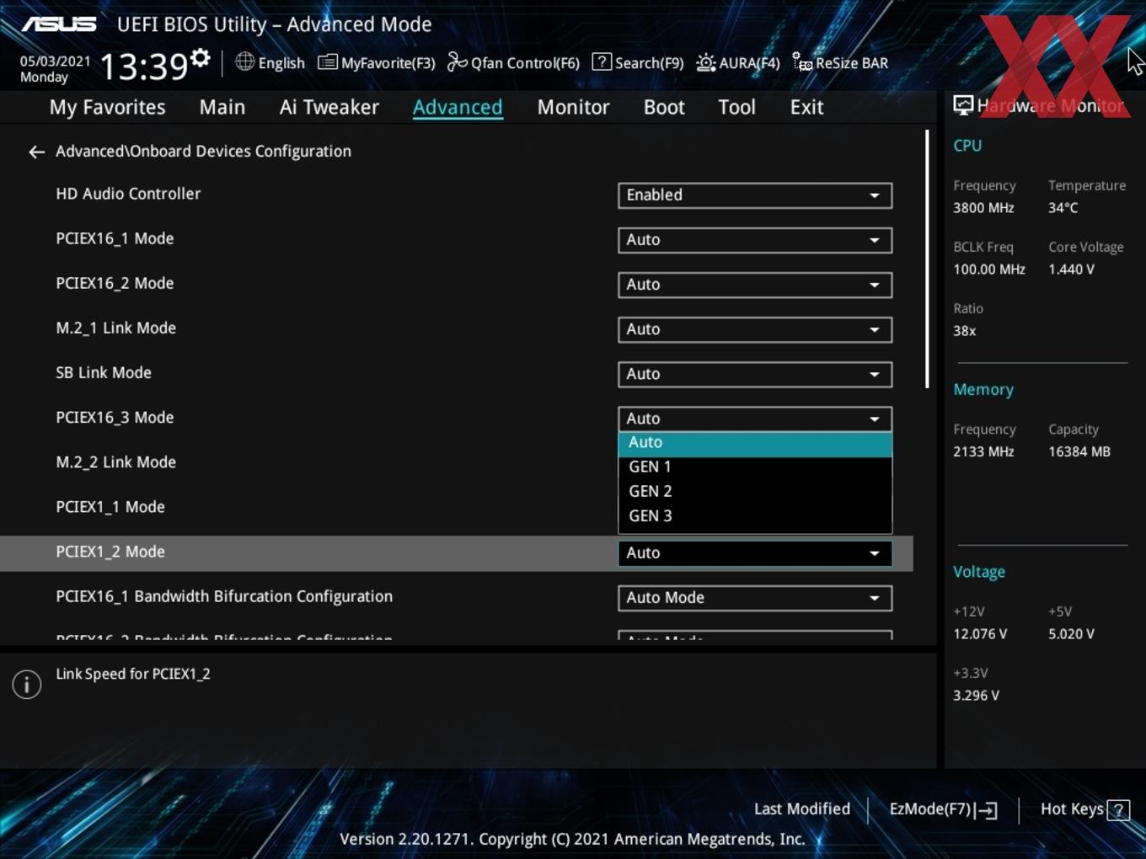This screenshot has width=1146, height=859.
Task: Open PCIEX16_1 Bandwidth Bifurcation Configuration dropdown
Action: [755, 598]
